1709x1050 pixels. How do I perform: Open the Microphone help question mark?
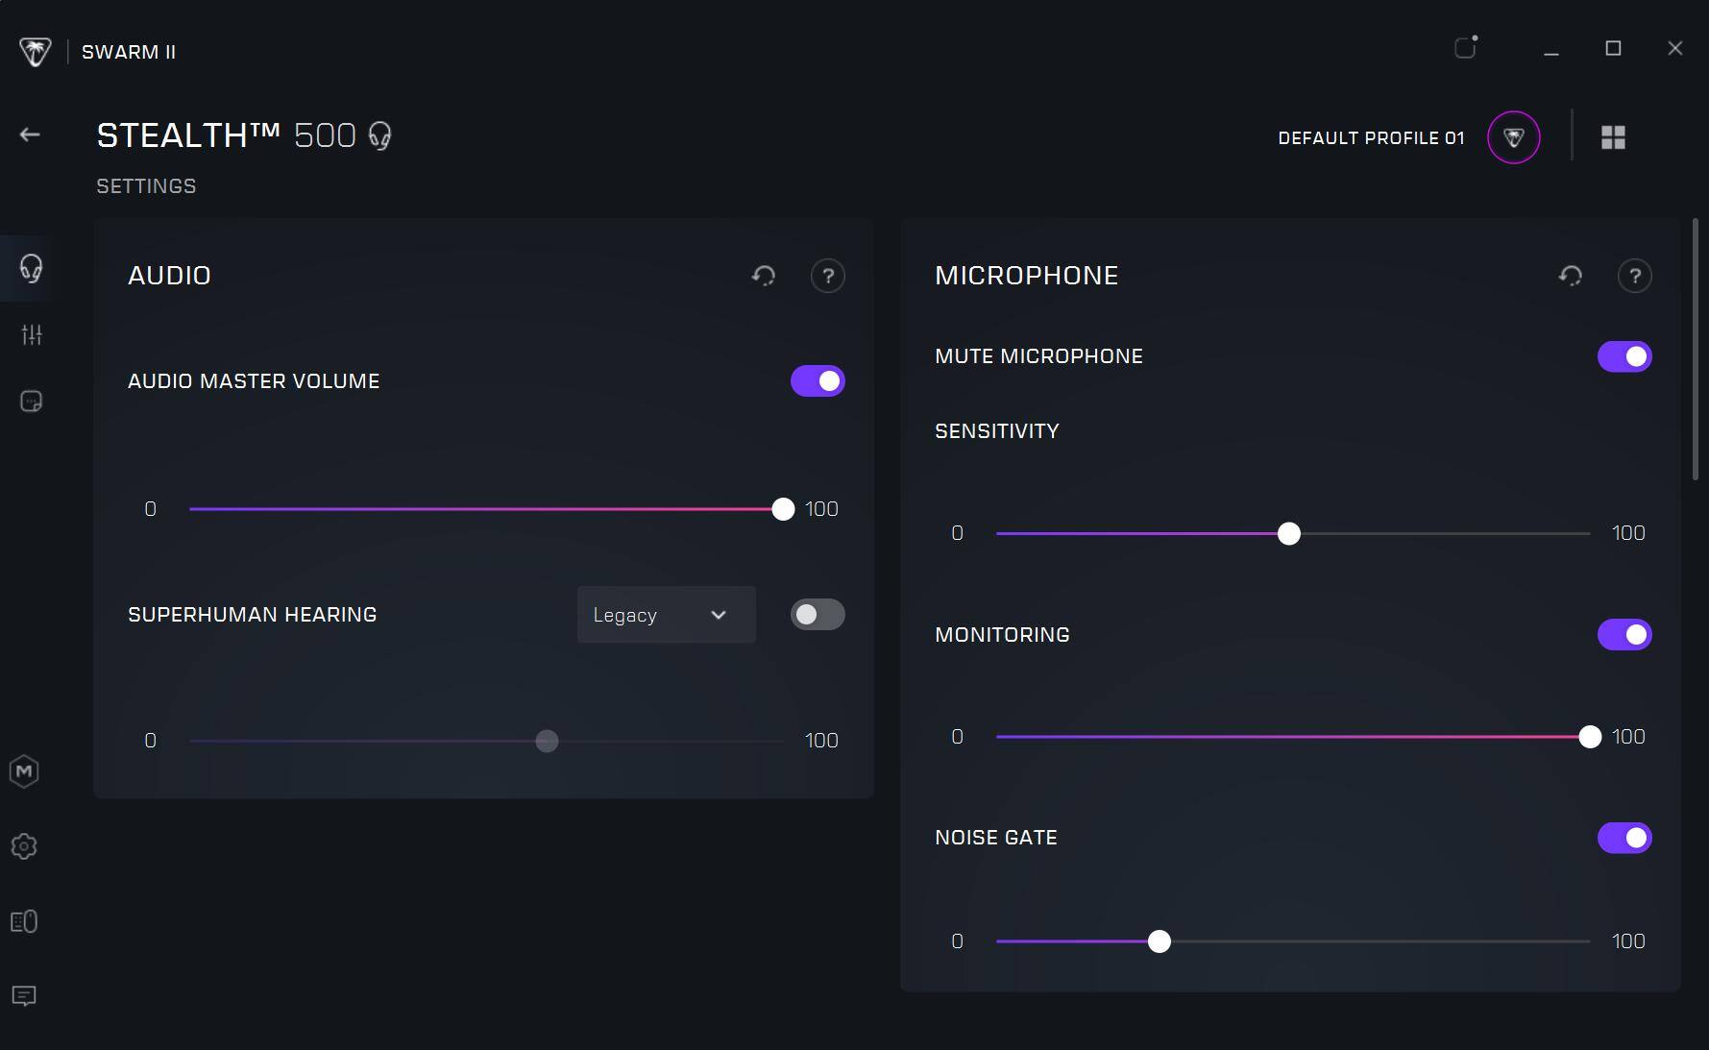(1634, 276)
